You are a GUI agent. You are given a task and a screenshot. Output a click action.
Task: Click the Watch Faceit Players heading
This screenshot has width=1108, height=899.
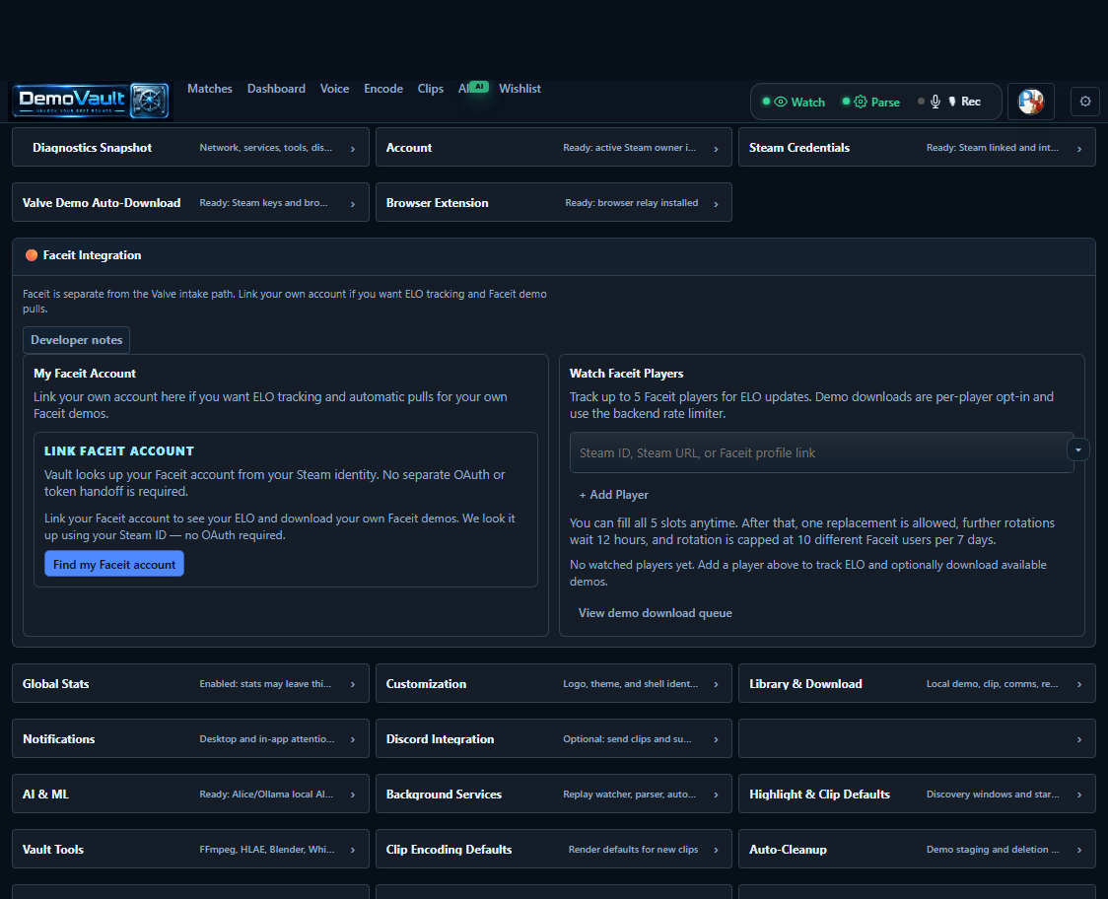point(626,374)
